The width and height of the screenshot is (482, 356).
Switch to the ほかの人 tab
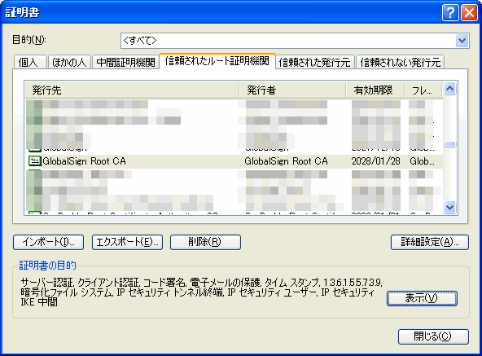tap(69, 62)
